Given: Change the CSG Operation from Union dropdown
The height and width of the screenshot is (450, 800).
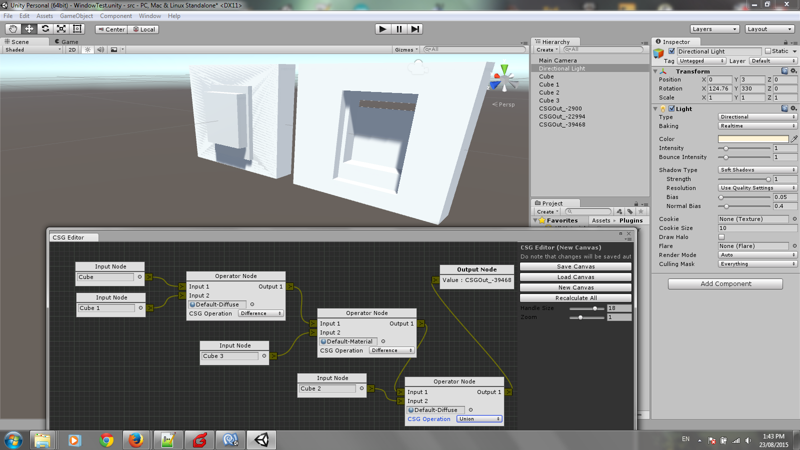Looking at the screenshot, I should point(478,419).
